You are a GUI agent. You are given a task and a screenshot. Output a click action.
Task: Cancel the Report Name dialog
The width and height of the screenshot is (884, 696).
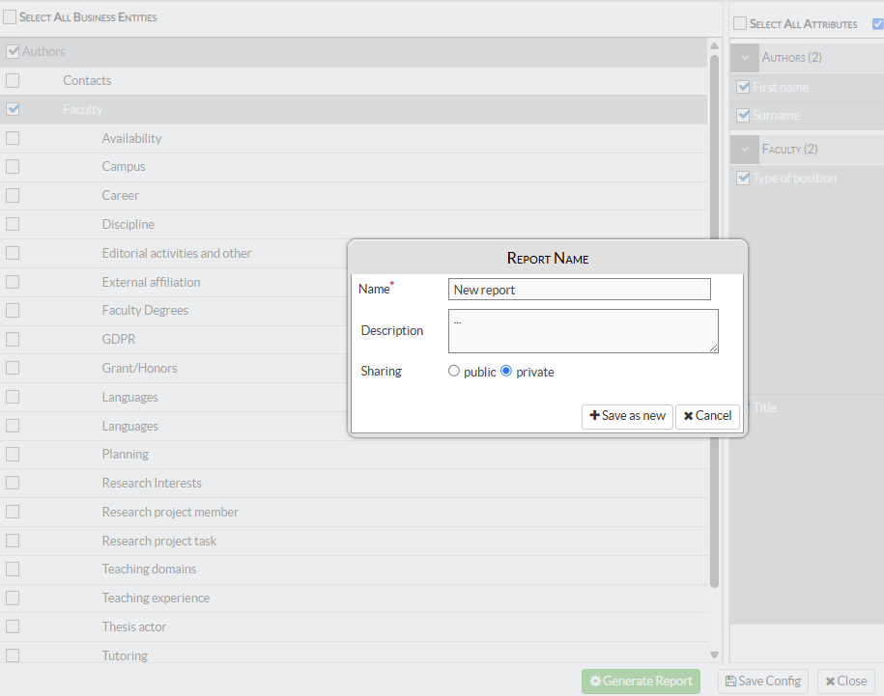(707, 416)
